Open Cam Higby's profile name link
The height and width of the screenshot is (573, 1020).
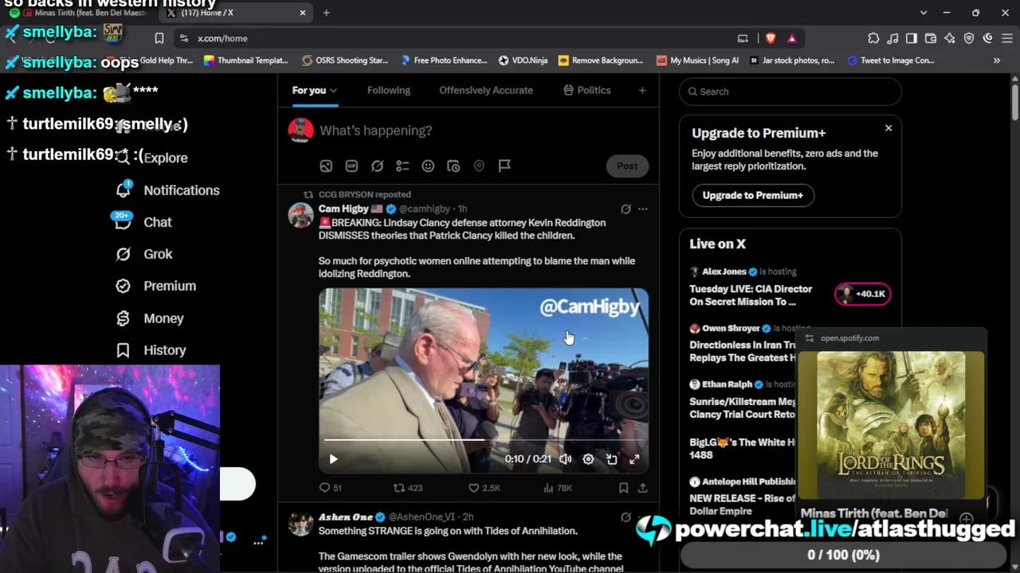click(343, 209)
